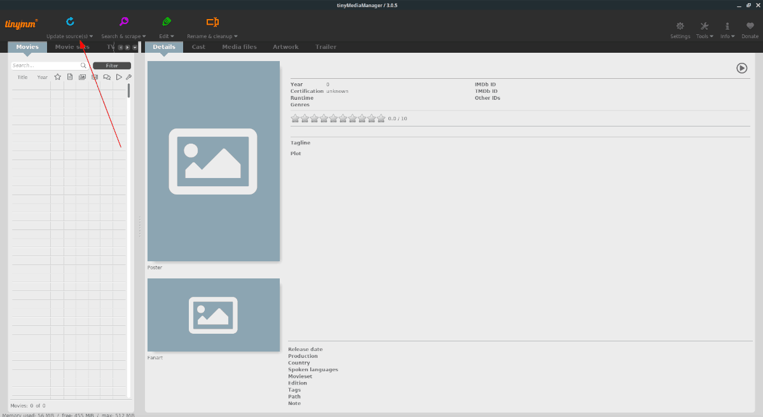Click the Edit pencil icon
Screen dimensions: 763x417
[166, 21]
